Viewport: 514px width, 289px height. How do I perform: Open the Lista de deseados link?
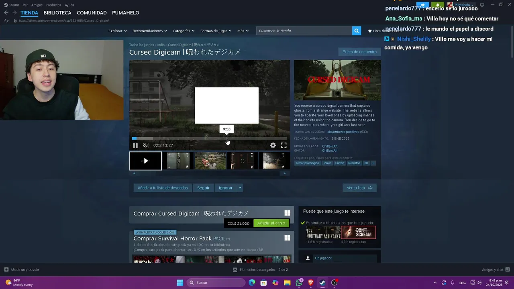click(x=385, y=31)
